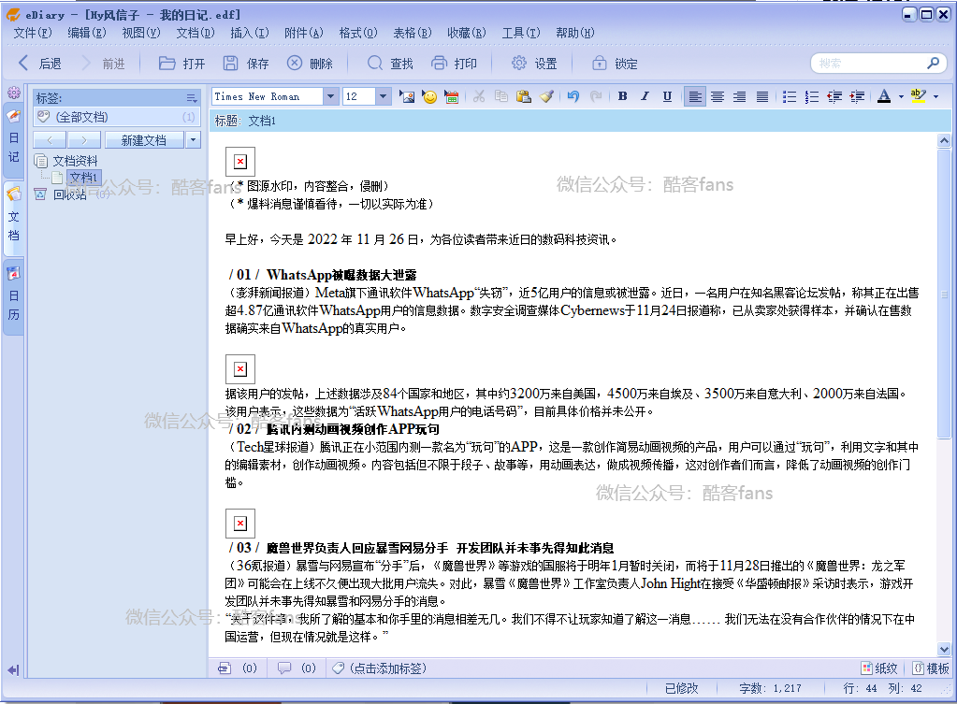Open font color dropdown arrow

coord(901,96)
